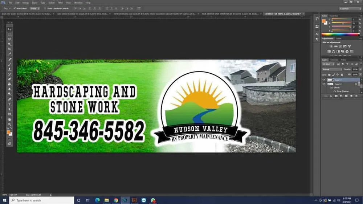Open the Filter menu

point(60,3)
